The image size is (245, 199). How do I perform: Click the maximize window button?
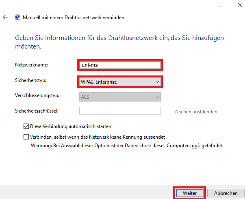pos(221,5)
